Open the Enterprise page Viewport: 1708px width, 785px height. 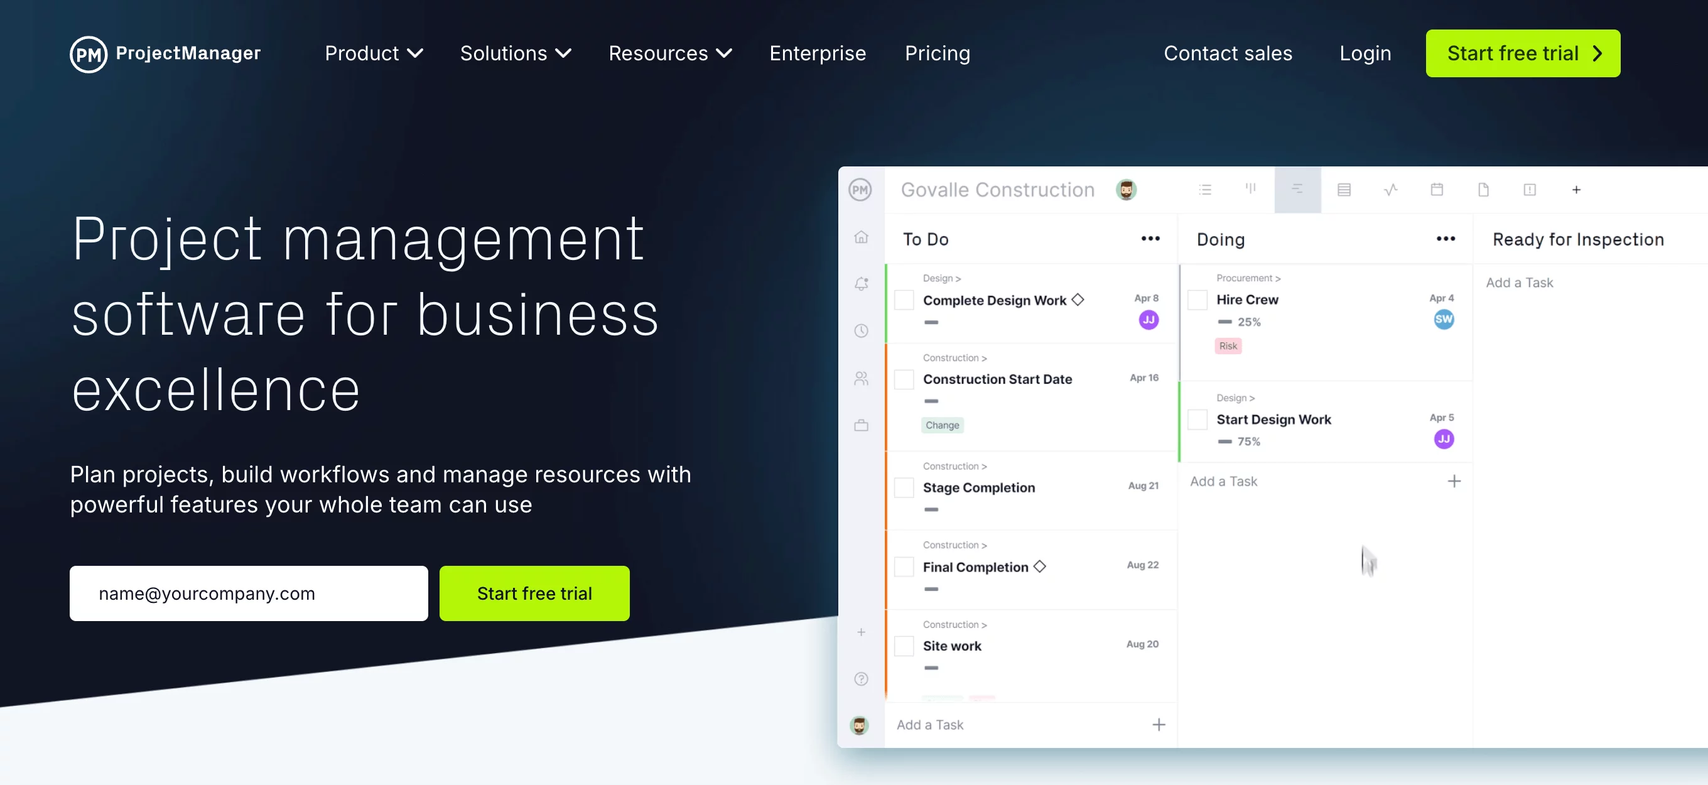[818, 53]
